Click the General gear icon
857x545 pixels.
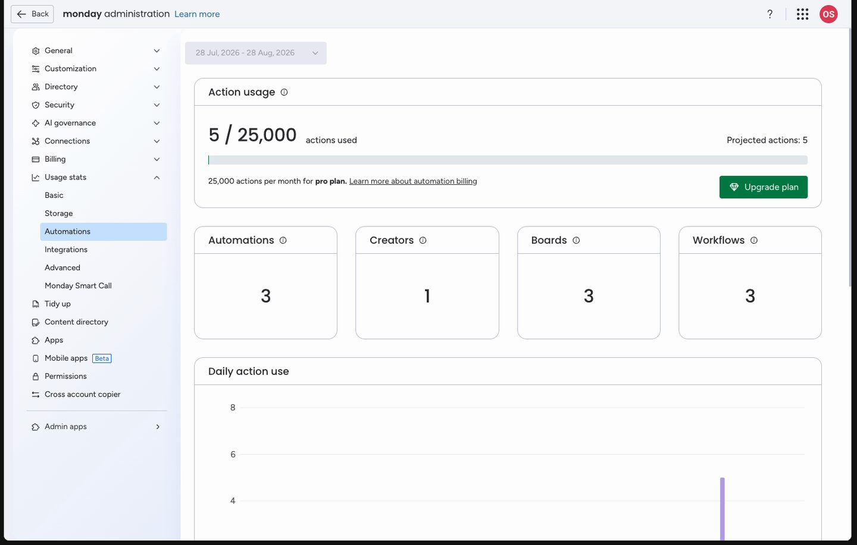click(36, 51)
